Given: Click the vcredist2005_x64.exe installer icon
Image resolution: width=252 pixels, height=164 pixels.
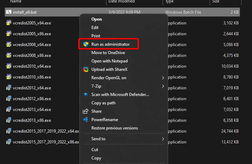Looking at the screenshot, I should click(x=8, y=23).
